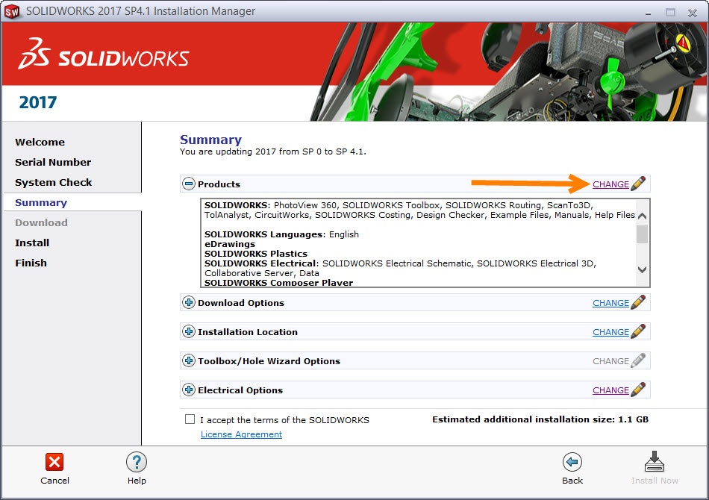This screenshot has width=709, height=500.
Task: Expand the Installation Location section
Action: (189, 332)
